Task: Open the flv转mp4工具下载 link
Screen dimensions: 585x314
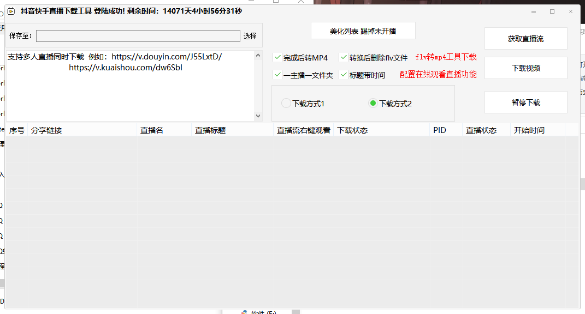Action: [446, 57]
